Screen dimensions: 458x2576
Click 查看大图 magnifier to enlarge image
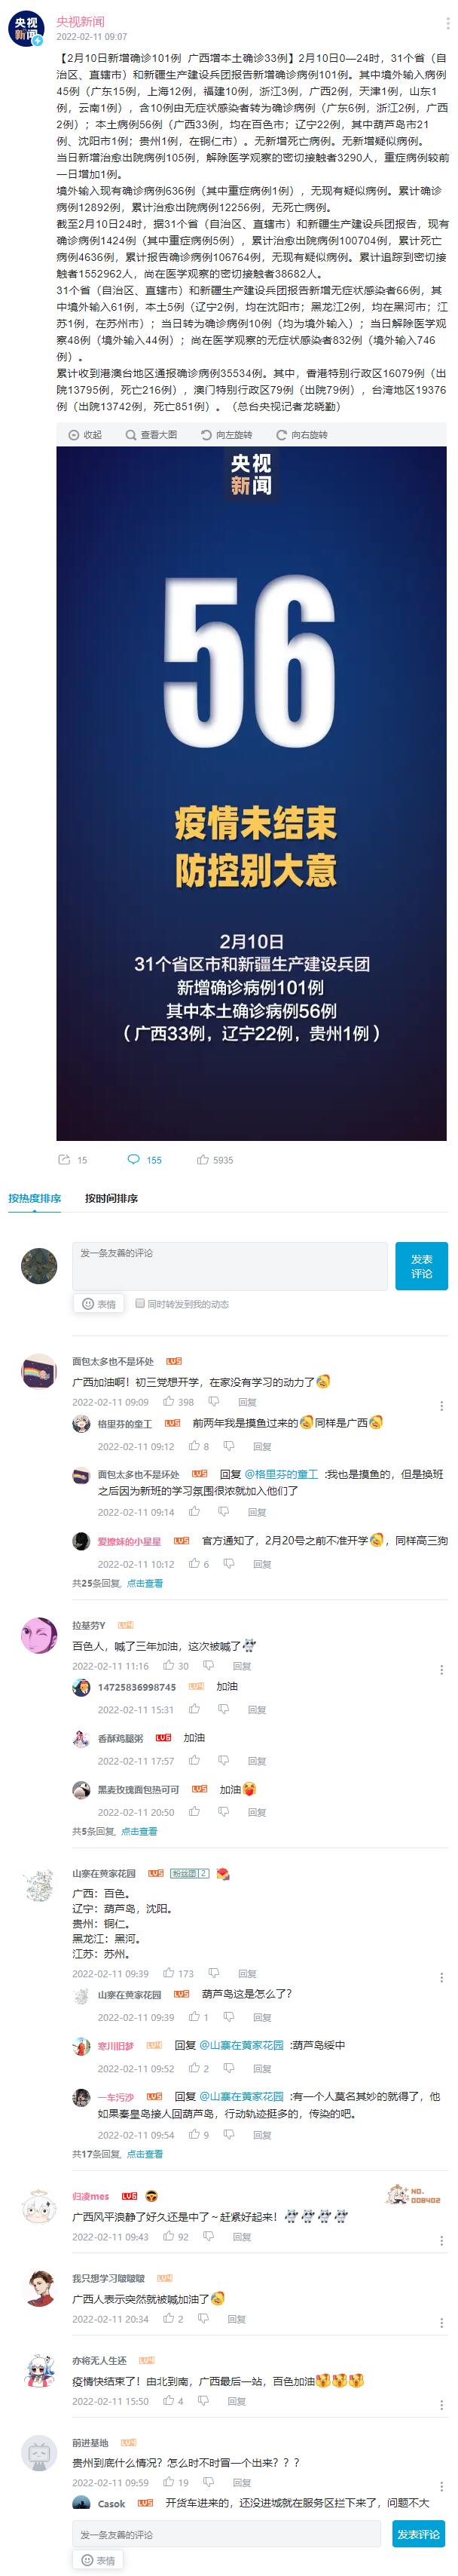click(151, 435)
